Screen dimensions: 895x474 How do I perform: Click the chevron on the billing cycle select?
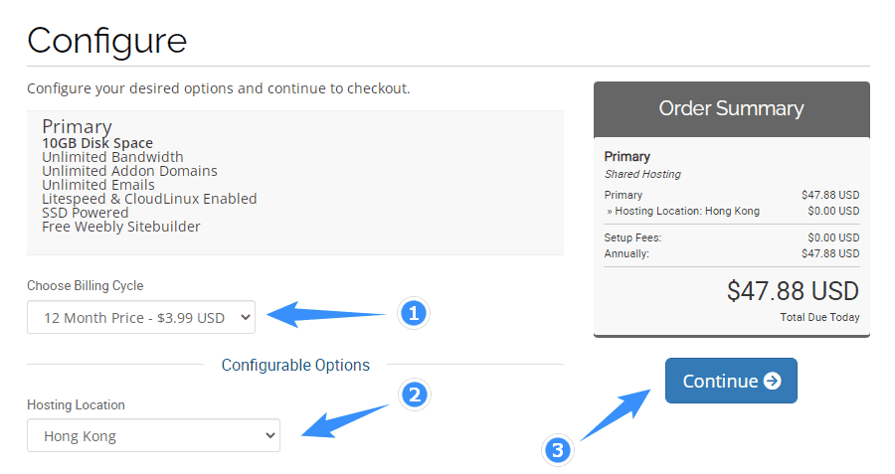(246, 317)
